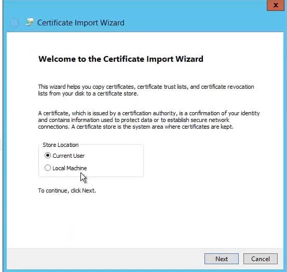Click the paragraph beginning "A certificate, which is issued"
The image size is (287, 272).
(x=149, y=120)
